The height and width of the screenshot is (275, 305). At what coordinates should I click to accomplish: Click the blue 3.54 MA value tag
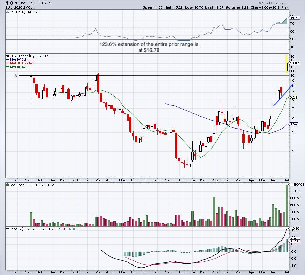coord(293,124)
